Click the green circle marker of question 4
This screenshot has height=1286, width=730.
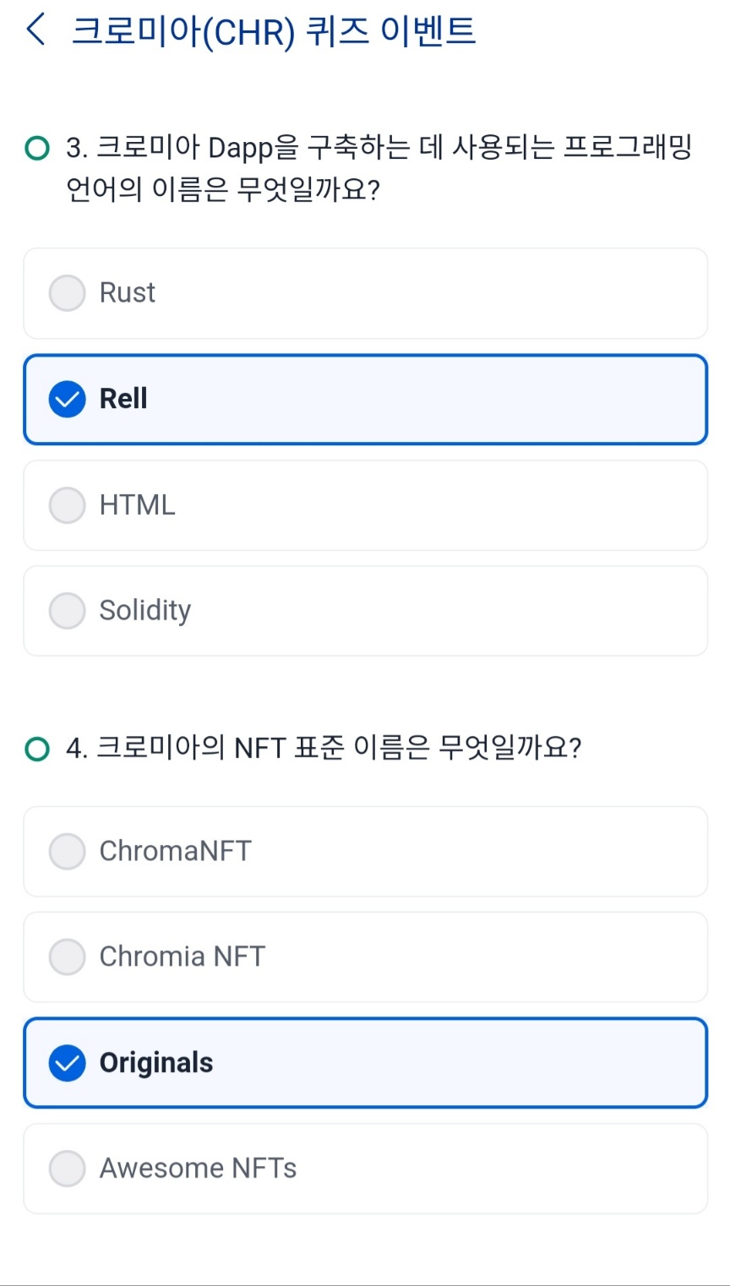click(37, 749)
